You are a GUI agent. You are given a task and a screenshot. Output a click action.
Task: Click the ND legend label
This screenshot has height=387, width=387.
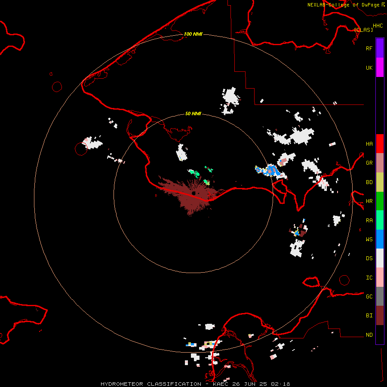tap(369, 335)
